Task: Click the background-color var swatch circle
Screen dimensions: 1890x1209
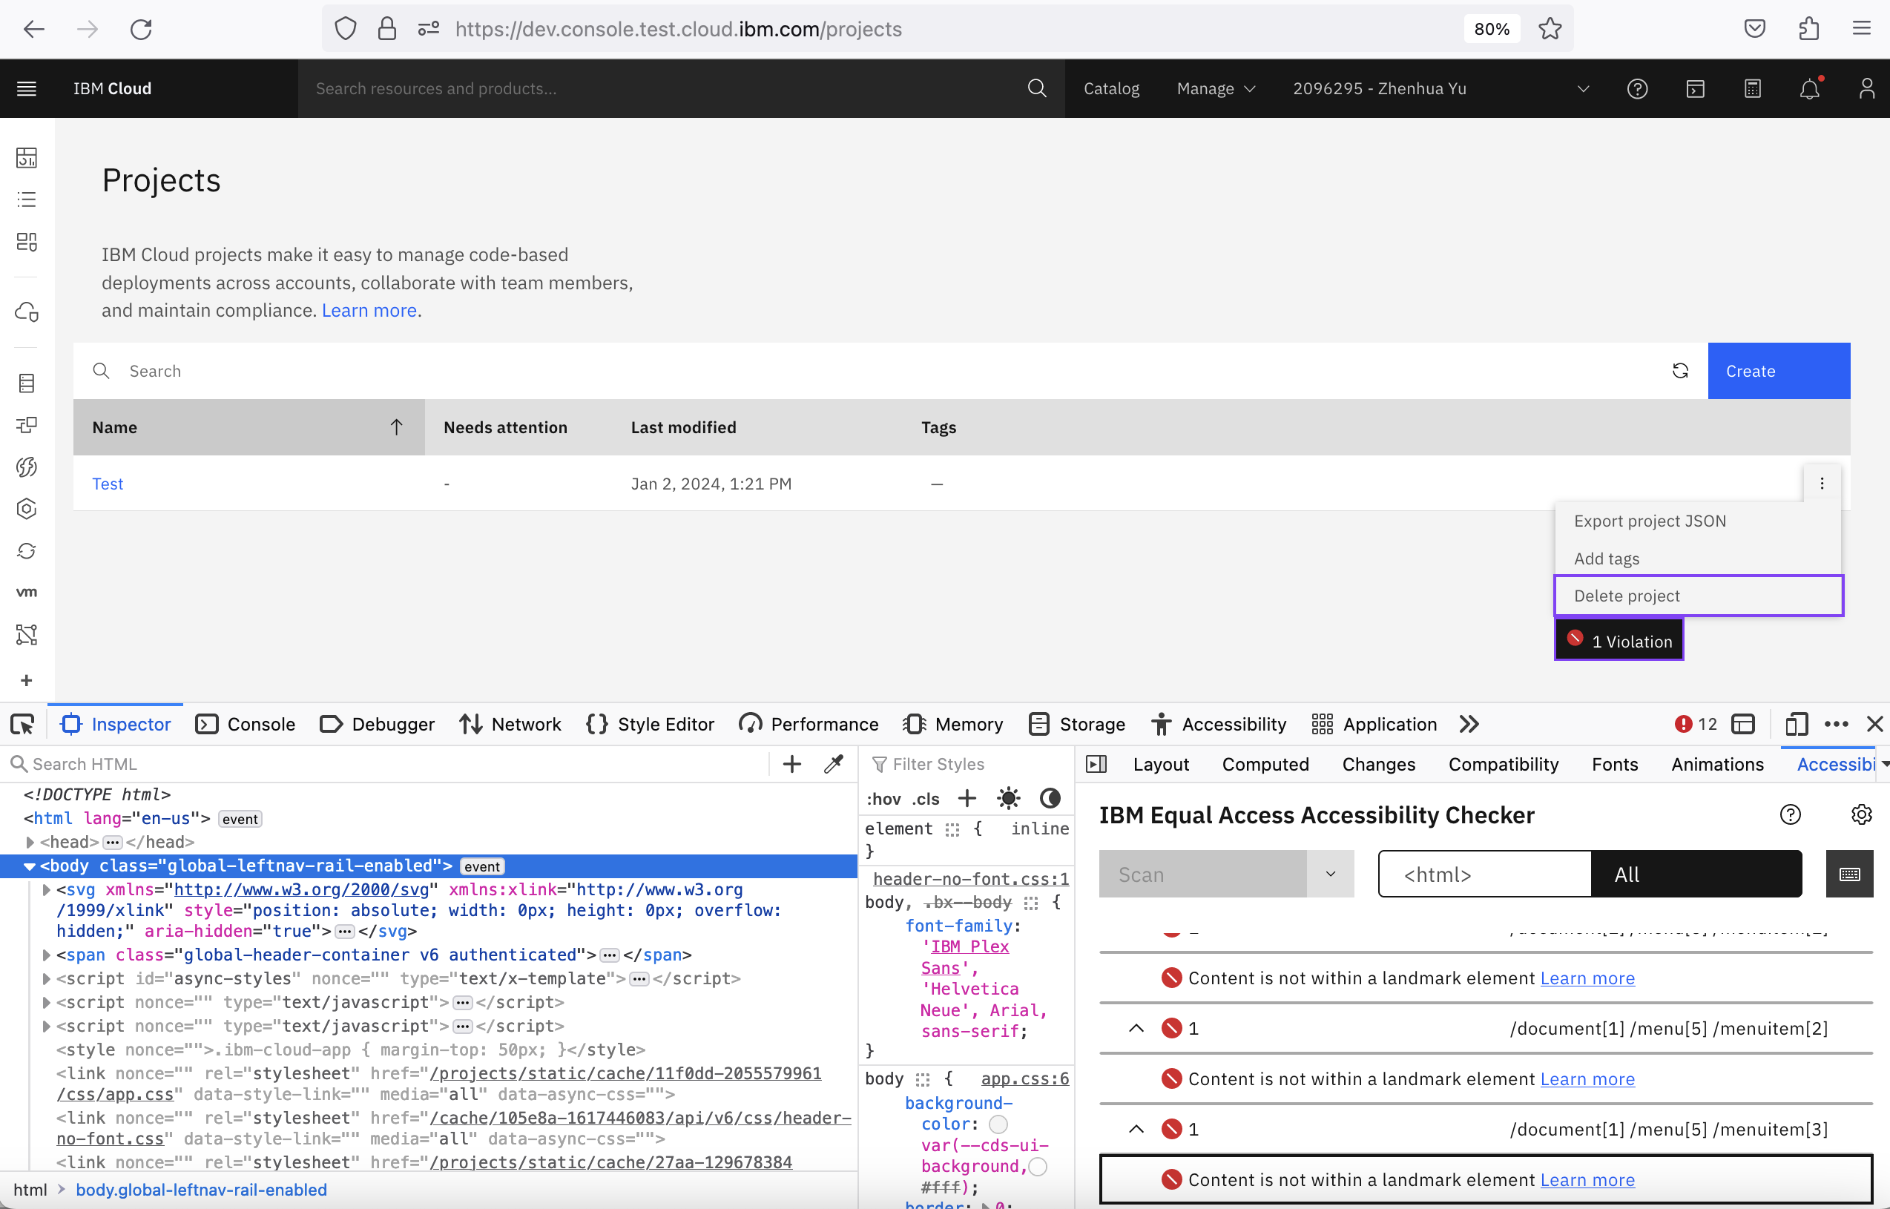Action: pos(998,1124)
